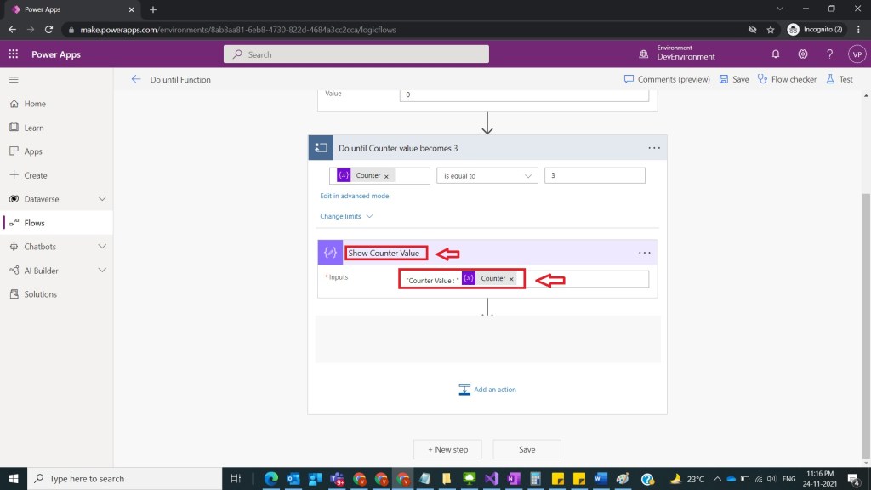Expand the AI Builder menu
The width and height of the screenshot is (871, 490).
click(x=102, y=271)
